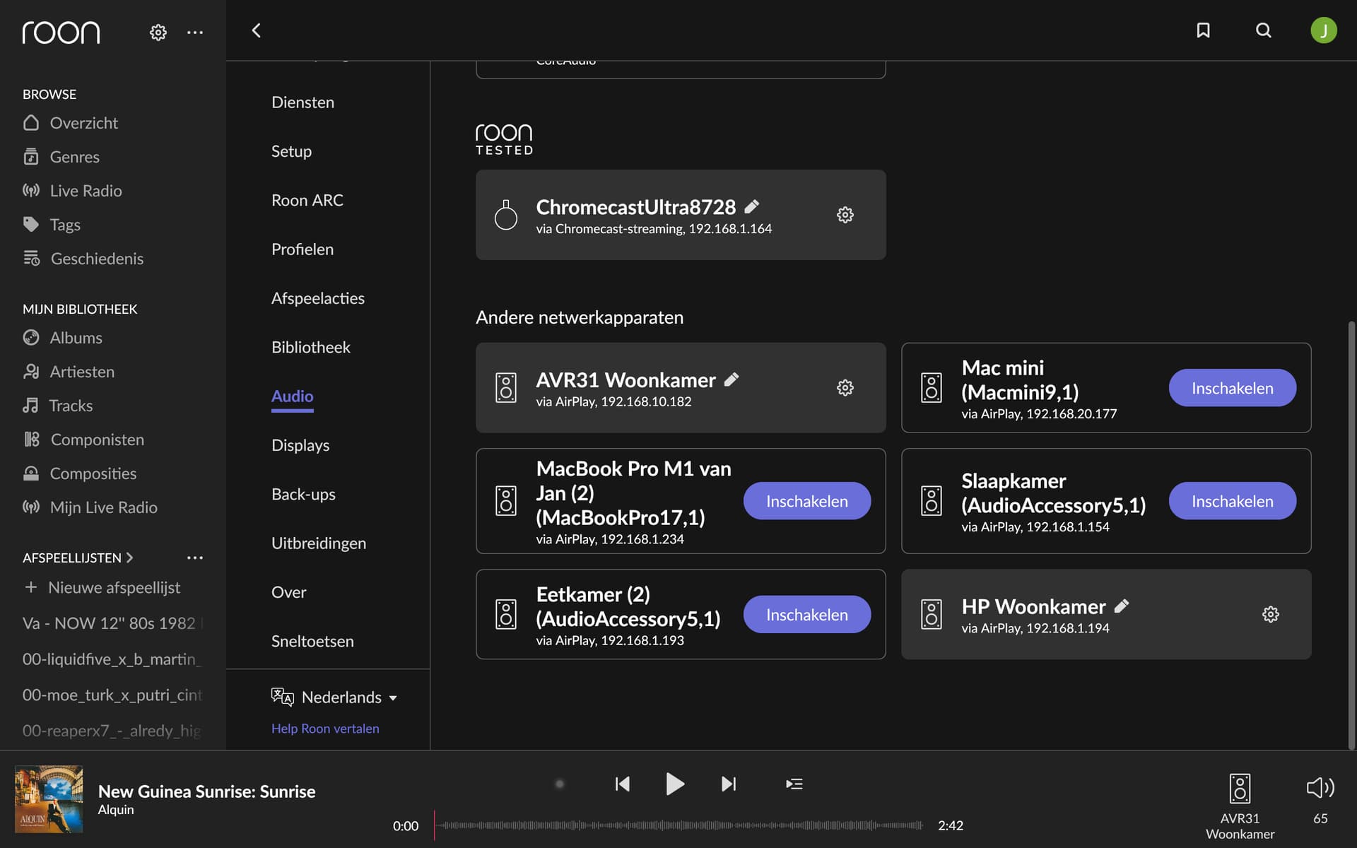Screen dimensions: 1357x848
Task: Click the Live Radio antenna icon
Action: point(31,191)
